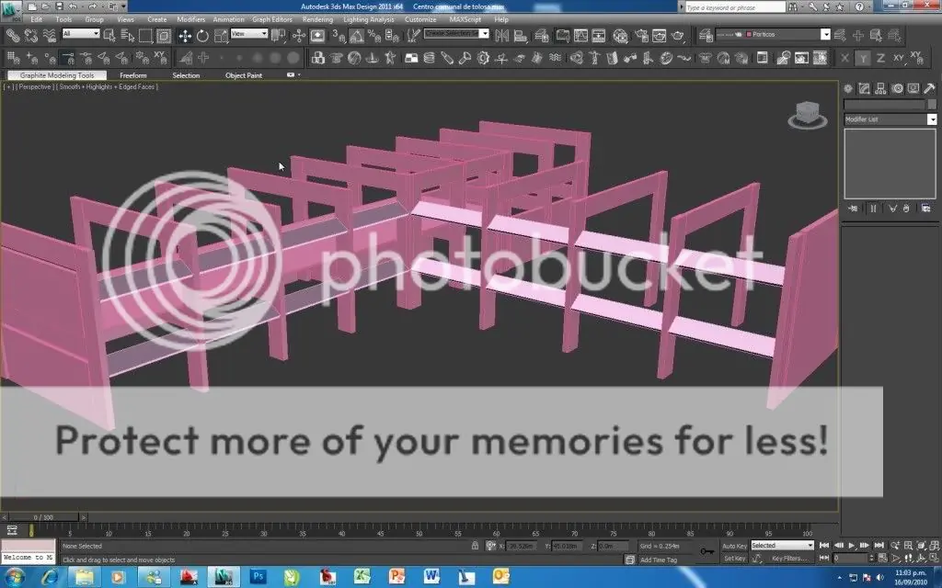Toggle Auto Key animation mode
This screenshot has width=942, height=588.
(x=734, y=546)
